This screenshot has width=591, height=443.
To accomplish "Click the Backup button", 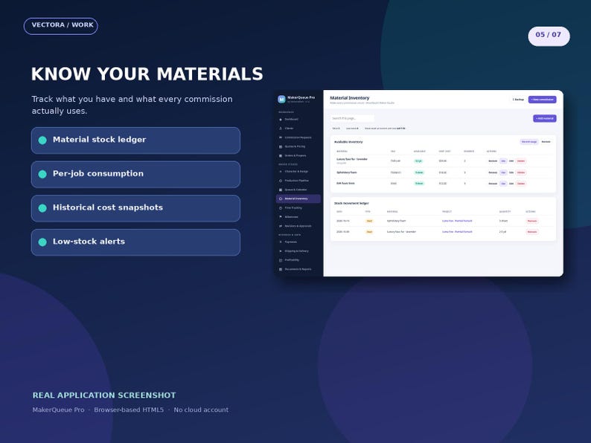I will 518,100.
